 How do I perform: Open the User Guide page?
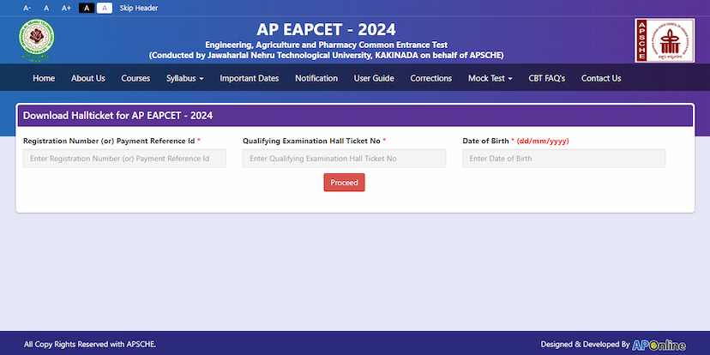374,78
